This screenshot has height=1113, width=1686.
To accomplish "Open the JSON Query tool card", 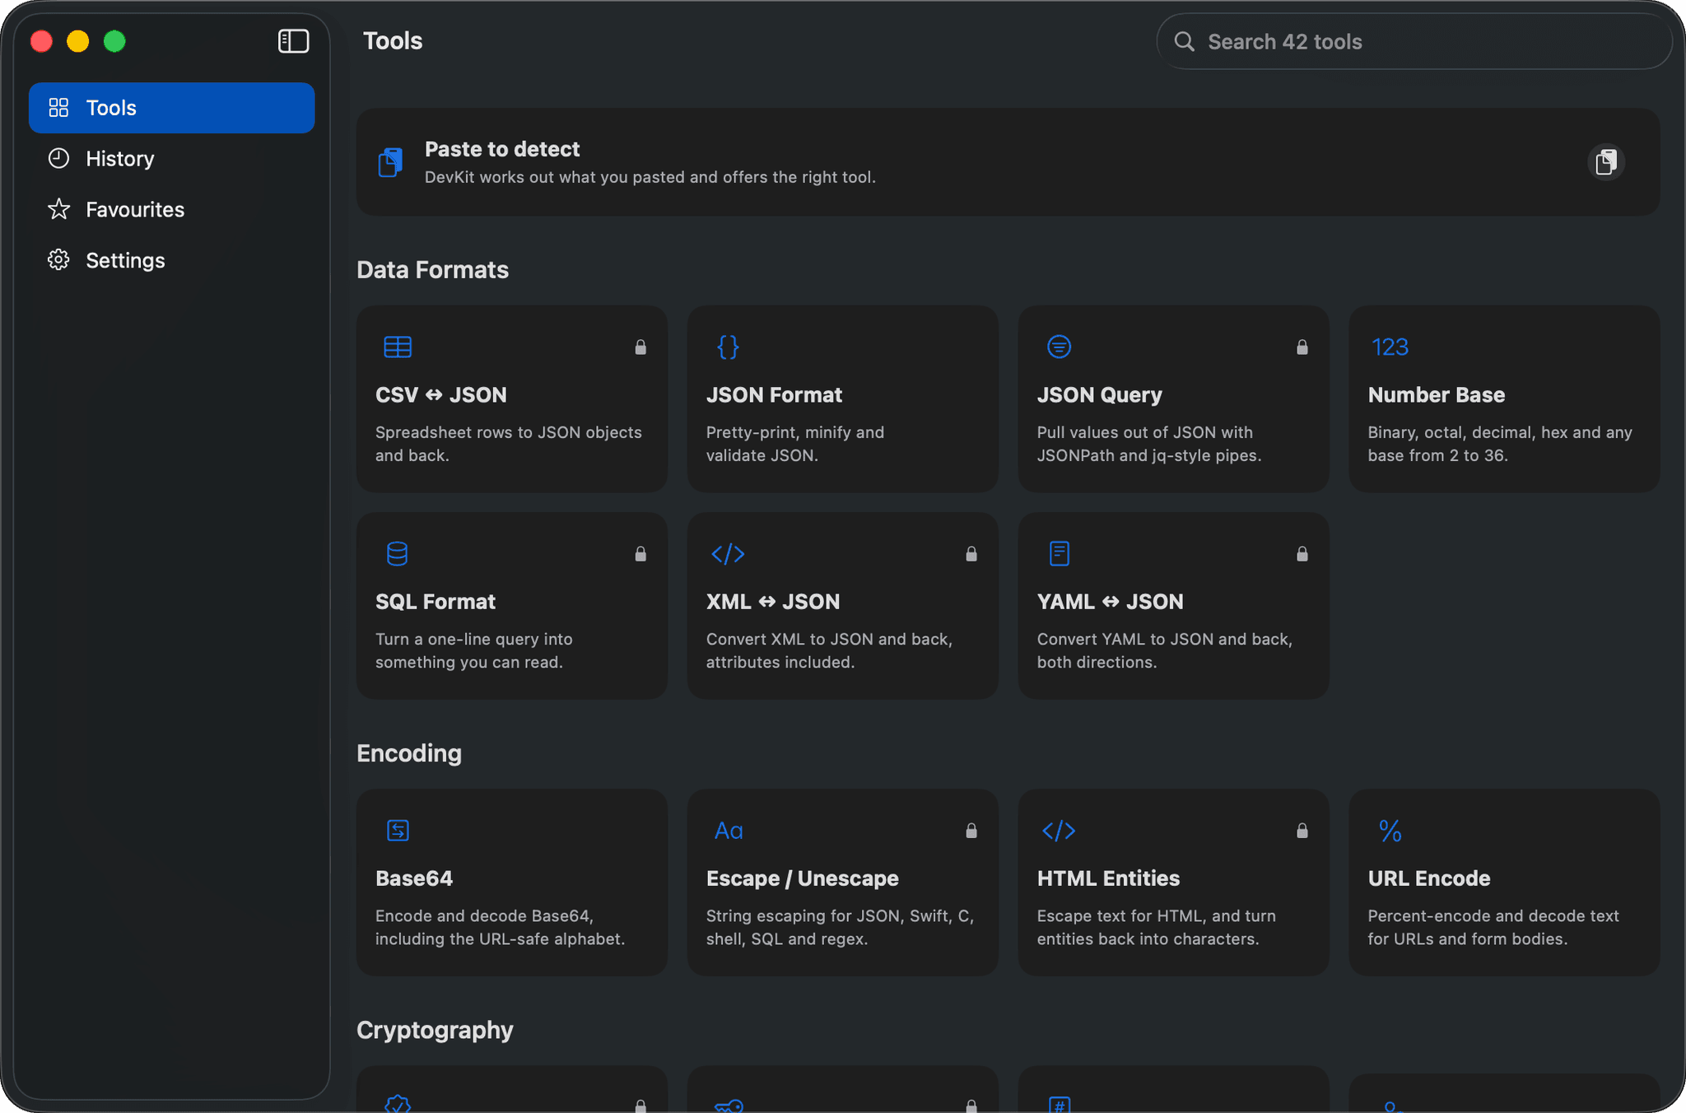I will tap(1173, 399).
